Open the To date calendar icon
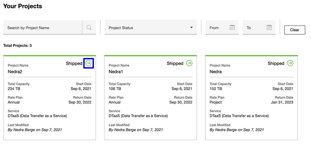The image size is (311, 144). coord(269,28)
